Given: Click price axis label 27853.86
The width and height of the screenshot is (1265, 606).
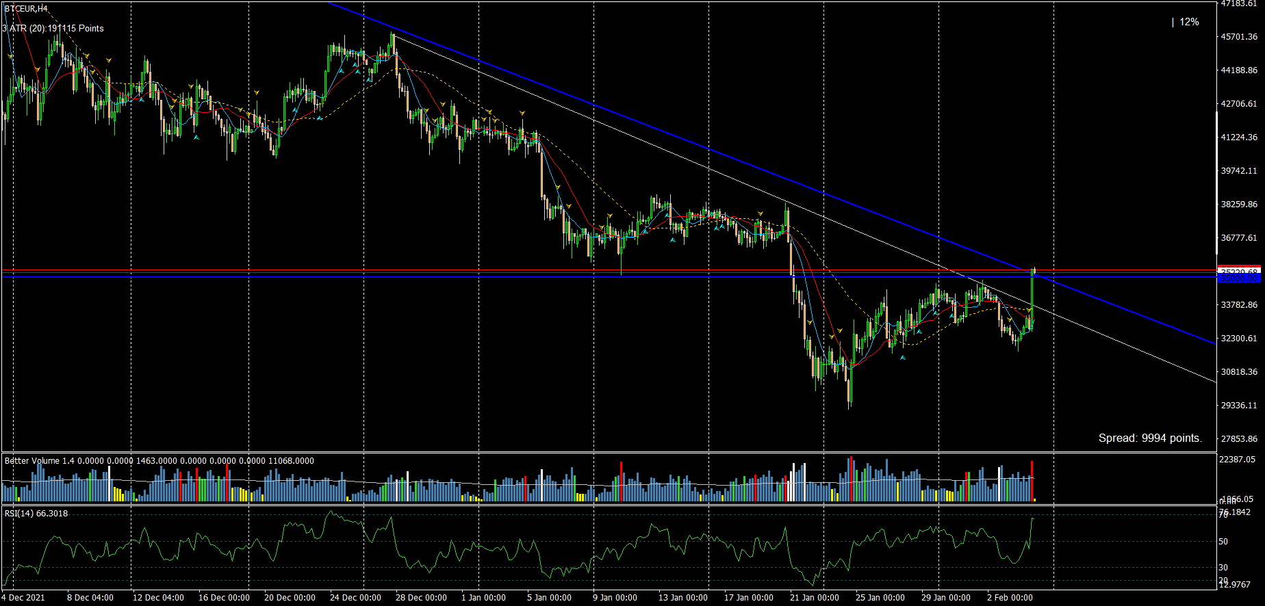Looking at the screenshot, I should tap(1239, 439).
